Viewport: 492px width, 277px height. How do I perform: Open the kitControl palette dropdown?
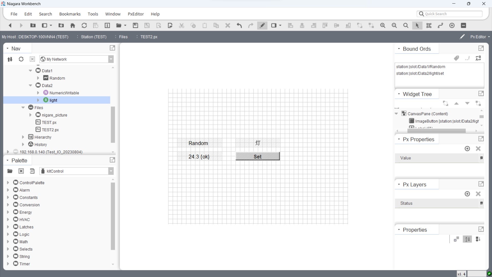coord(111,171)
